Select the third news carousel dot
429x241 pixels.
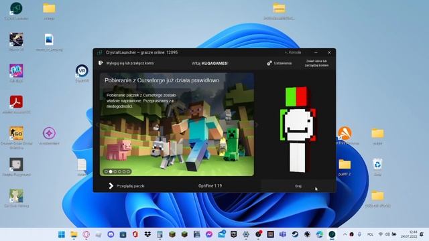point(115,171)
